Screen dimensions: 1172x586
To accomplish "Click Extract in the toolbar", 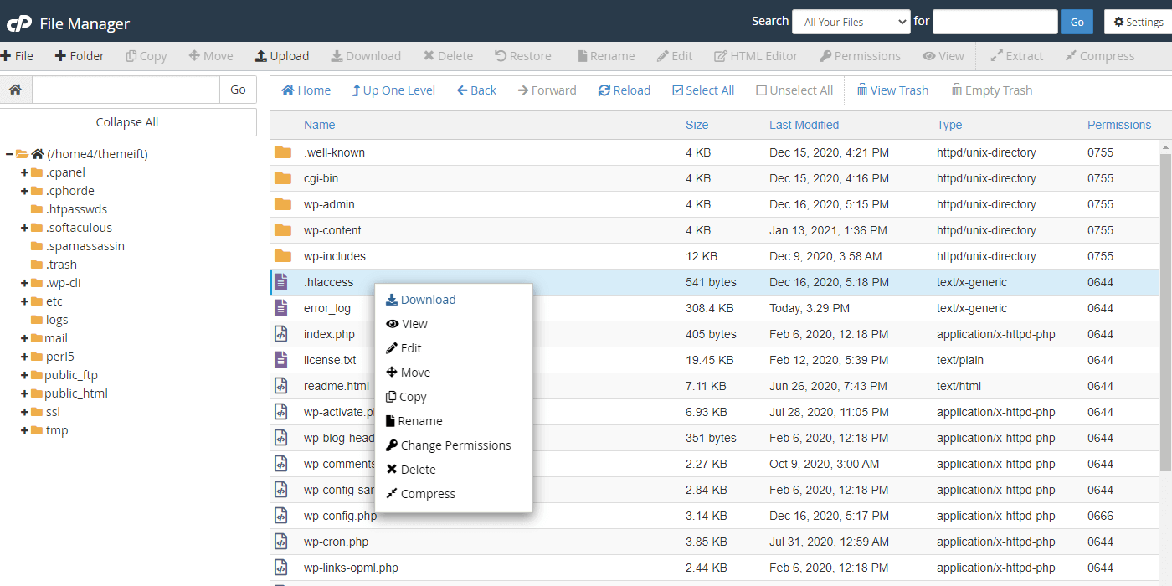I will click(x=1017, y=56).
